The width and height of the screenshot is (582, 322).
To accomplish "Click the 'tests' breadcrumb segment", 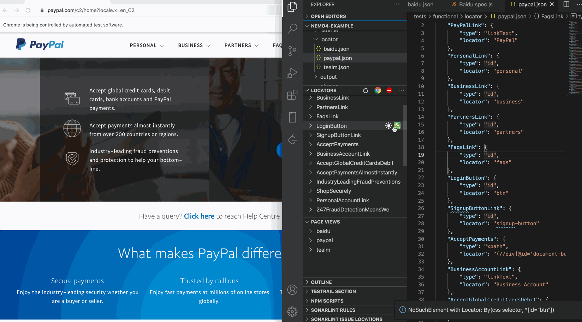I will click(420, 17).
